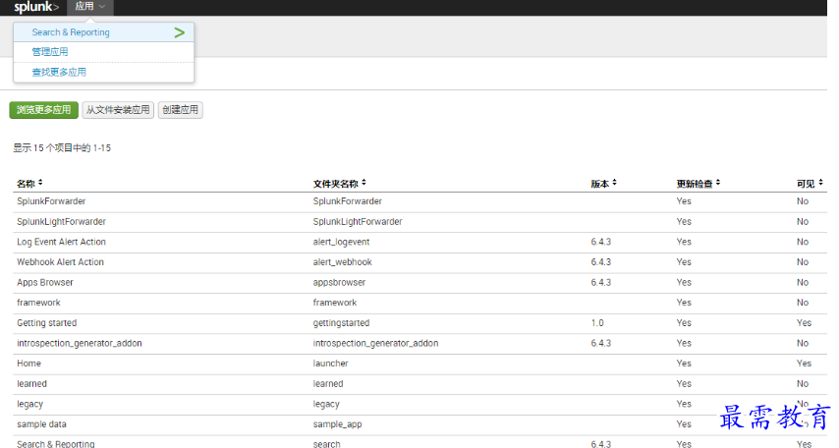Sort table by 名称 column
The image size is (839, 448).
pos(29,184)
